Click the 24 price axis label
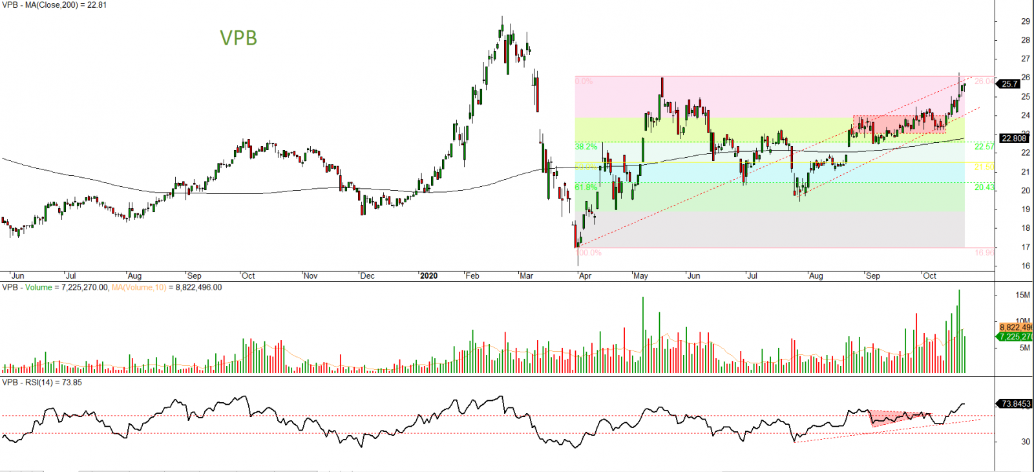This screenshot has height=472, width=1034. [x=1026, y=116]
